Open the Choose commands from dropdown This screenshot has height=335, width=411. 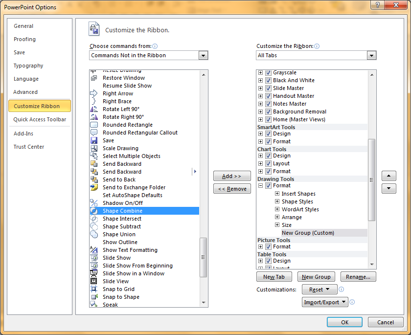pos(203,55)
